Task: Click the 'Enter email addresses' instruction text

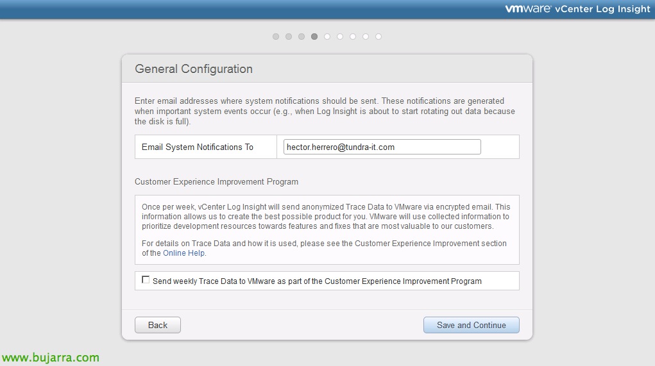Action: coord(325,112)
